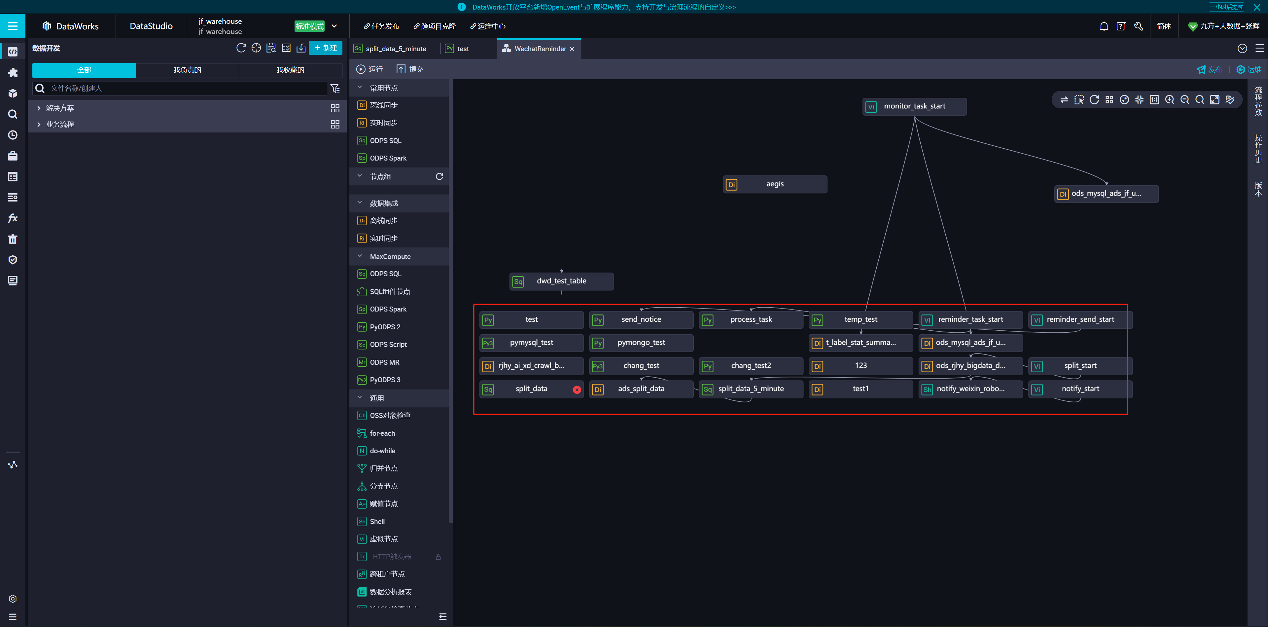Collapse the 节点组 section
The image size is (1268, 627).
[x=360, y=176]
